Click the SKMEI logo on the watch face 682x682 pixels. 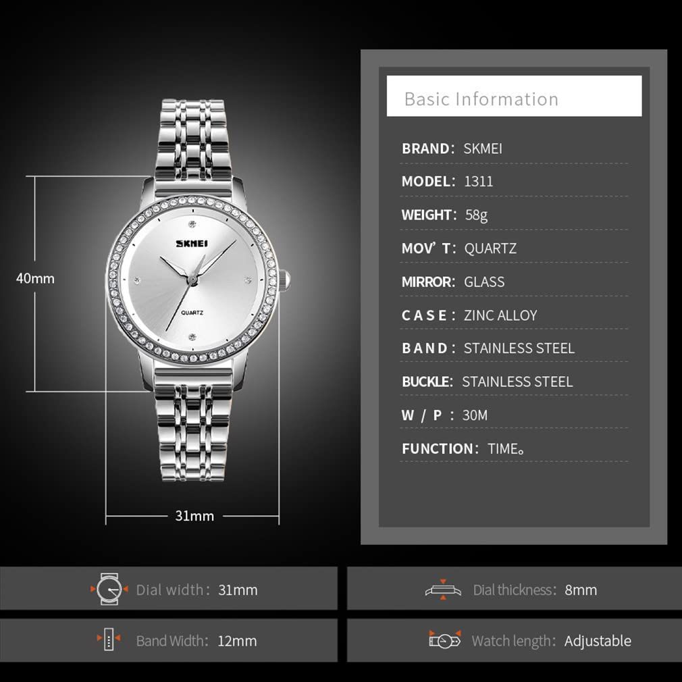coord(194,244)
